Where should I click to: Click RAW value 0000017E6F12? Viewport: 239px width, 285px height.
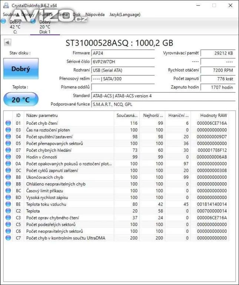(x=212, y=150)
